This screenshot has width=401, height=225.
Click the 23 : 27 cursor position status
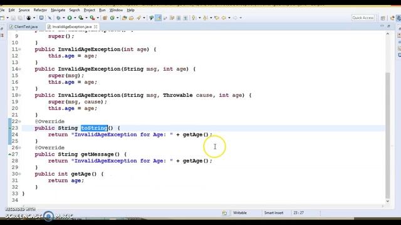click(298, 212)
